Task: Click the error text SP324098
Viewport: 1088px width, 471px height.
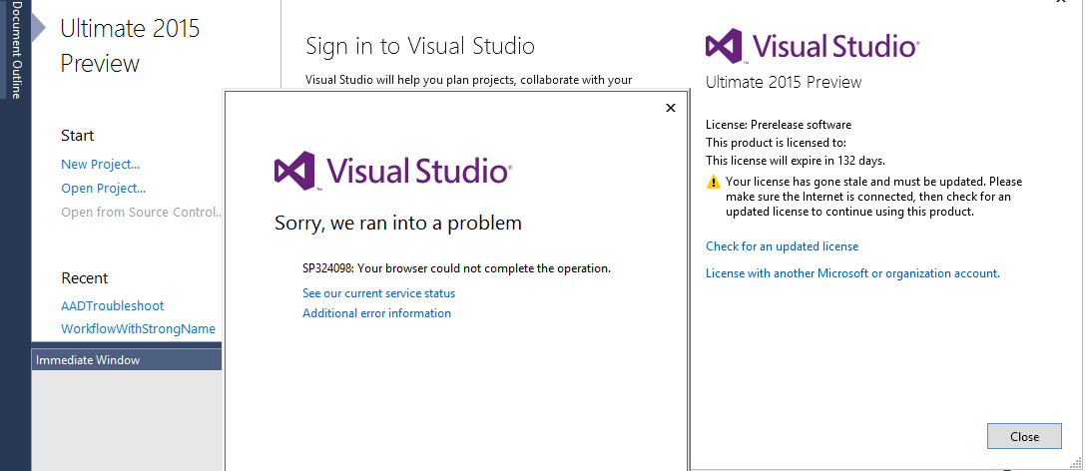Action: [x=456, y=268]
